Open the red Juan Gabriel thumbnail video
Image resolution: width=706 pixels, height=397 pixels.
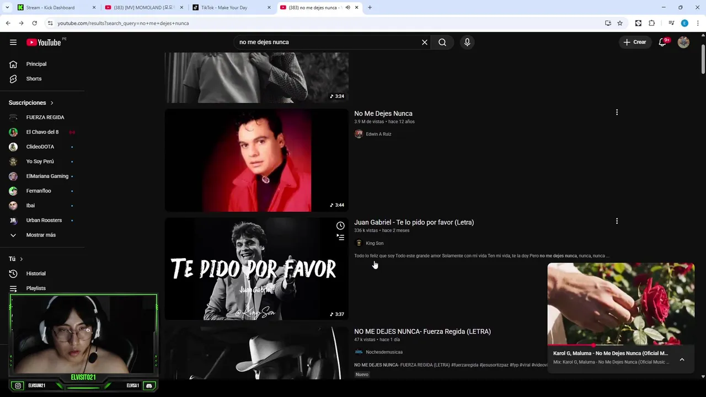click(x=256, y=160)
